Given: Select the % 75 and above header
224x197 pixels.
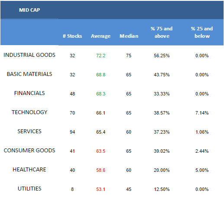Looking at the screenshot, I should (x=162, y=32).
